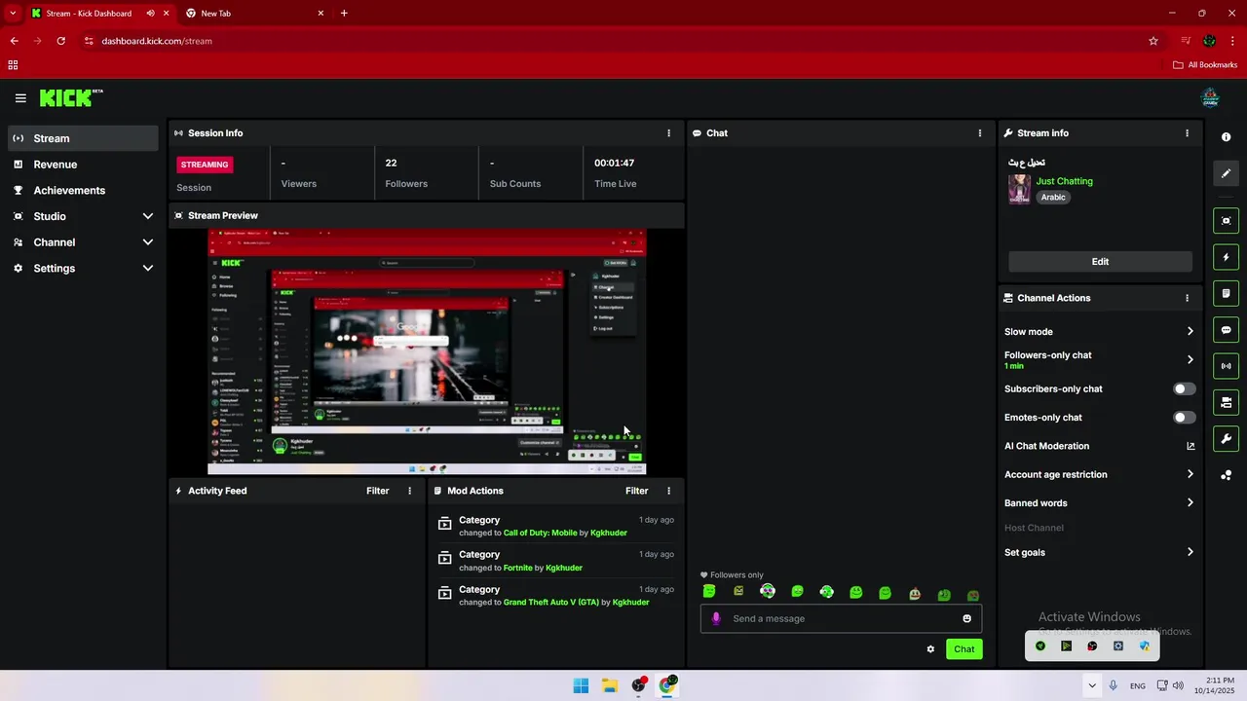
Task: Click the Send a message input field
Action: (x=842, y=618)
